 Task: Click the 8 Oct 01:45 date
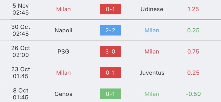(21, 94)
